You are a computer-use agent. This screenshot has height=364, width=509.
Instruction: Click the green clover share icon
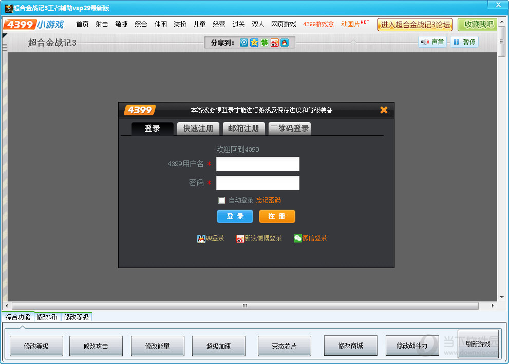click(x=264, y=43)
